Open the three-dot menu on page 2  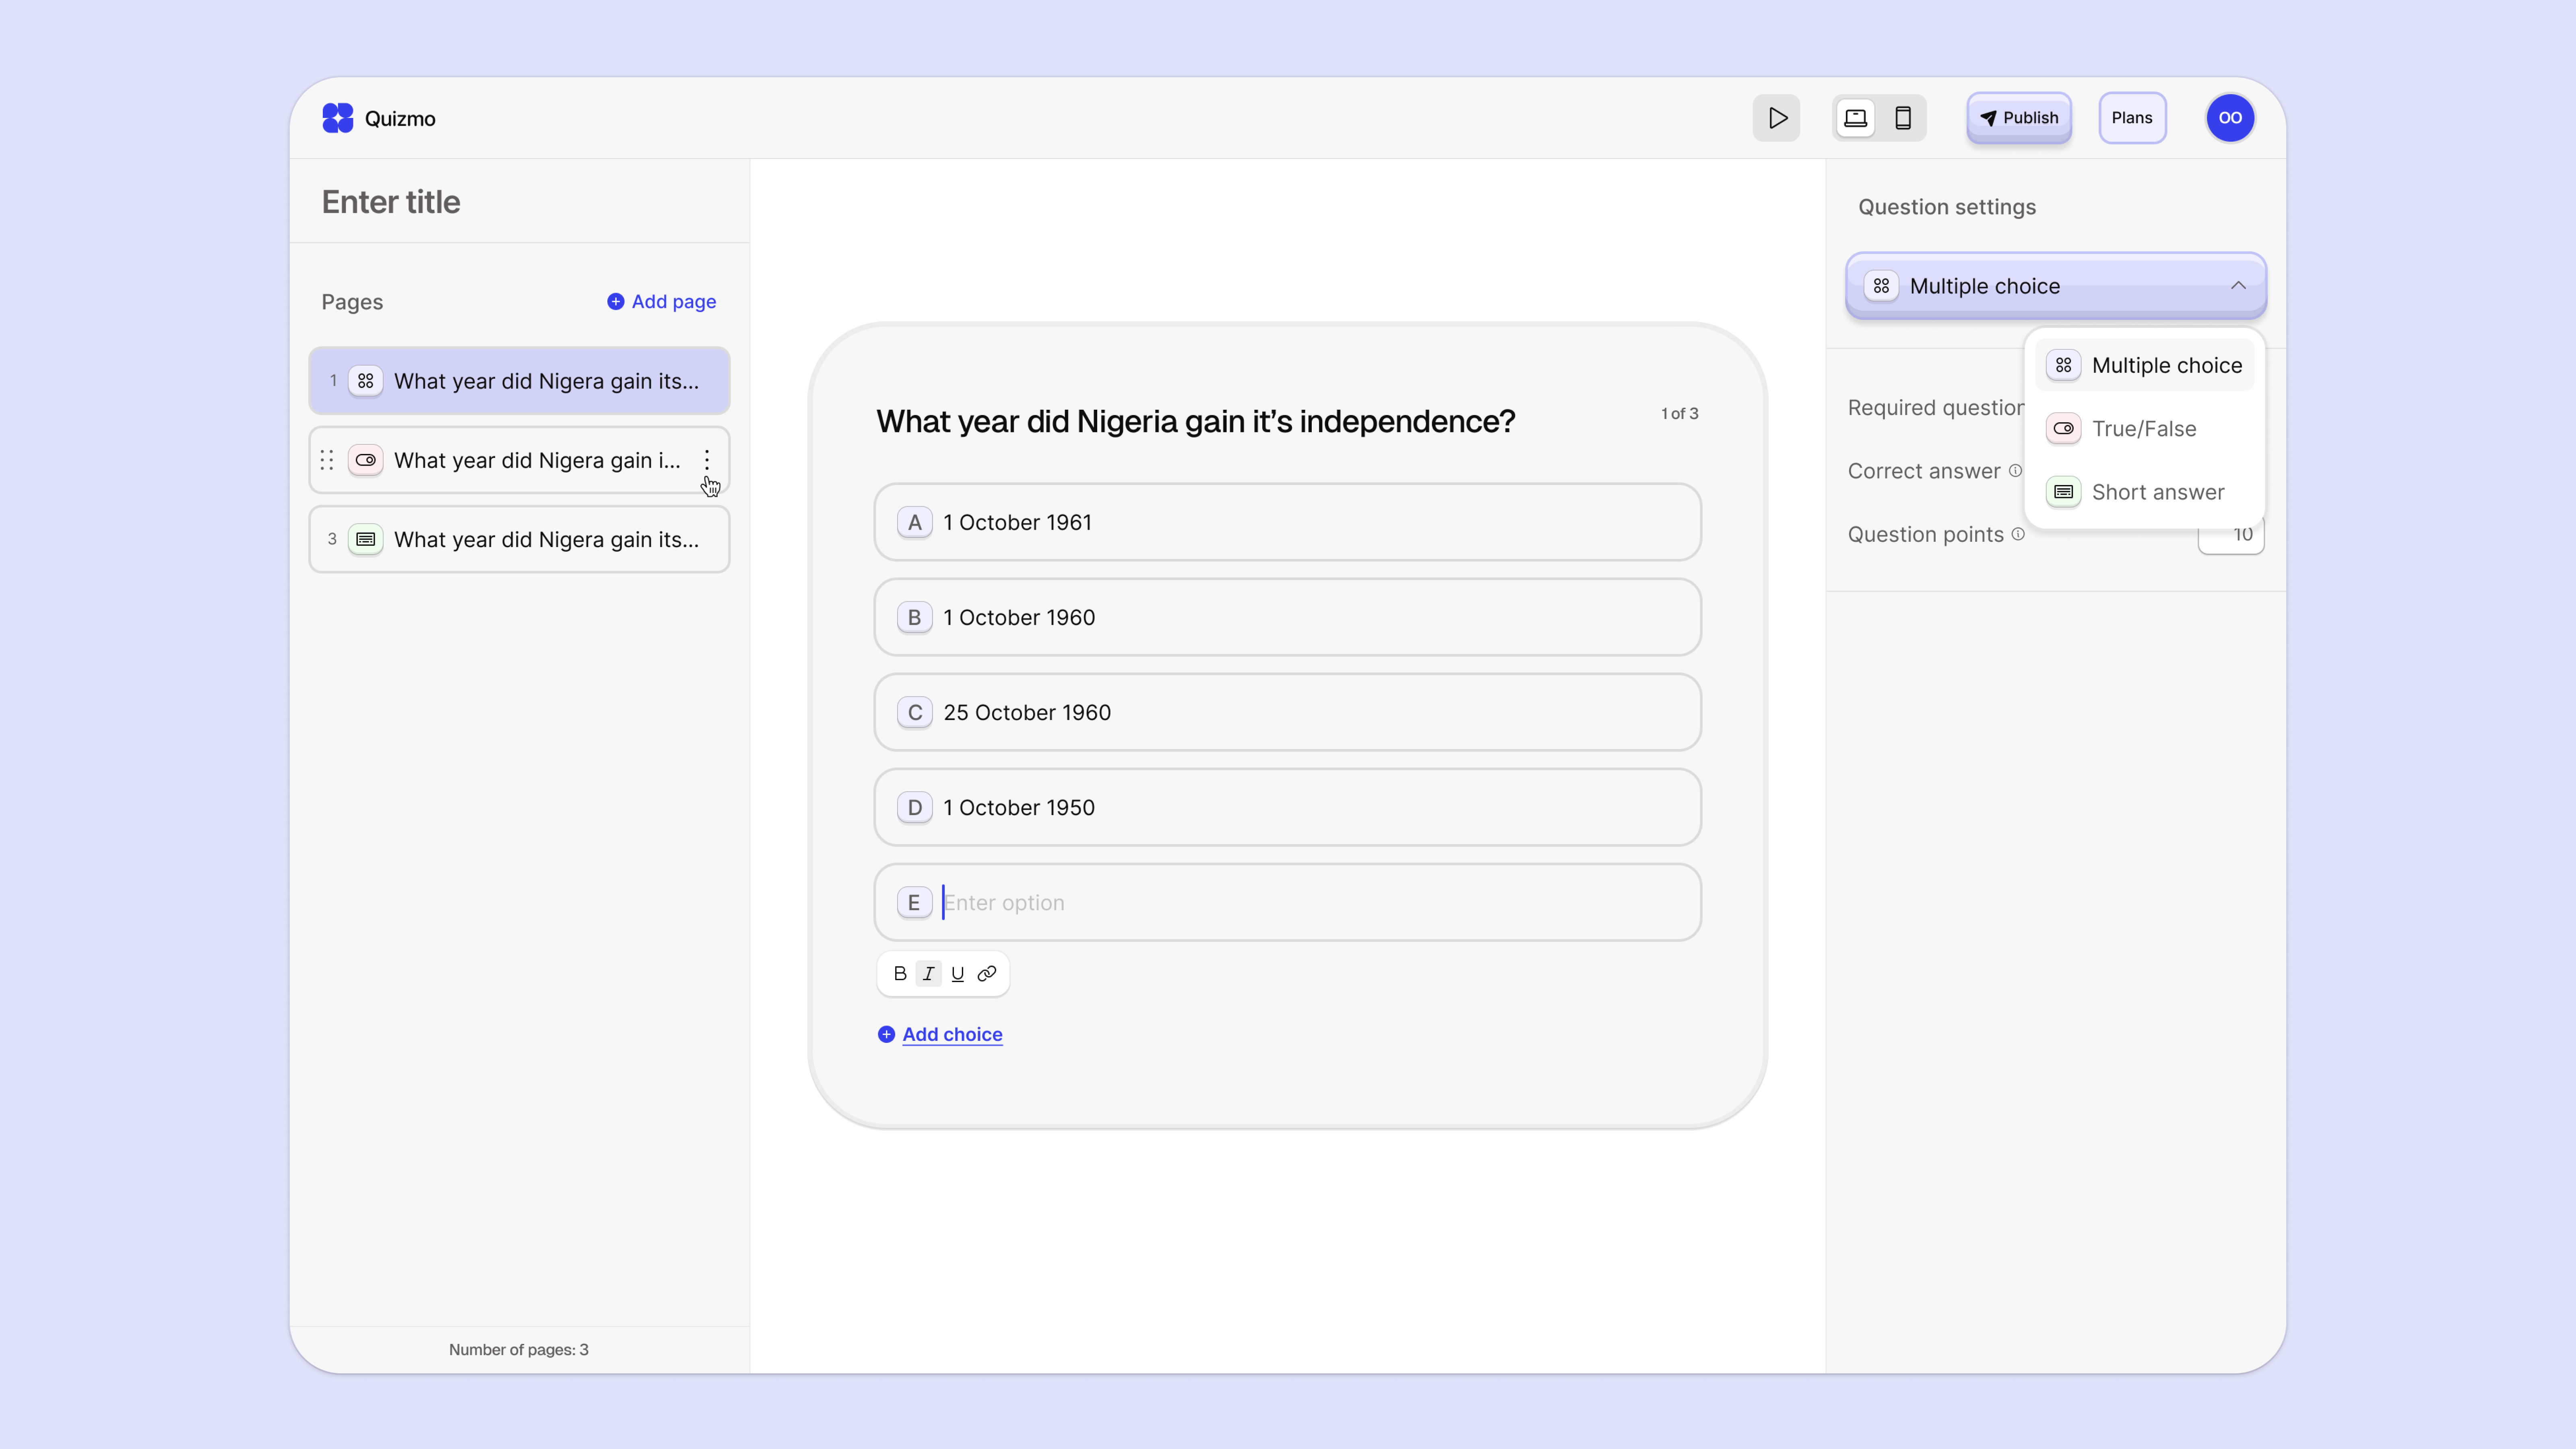[x=708, y=461]
